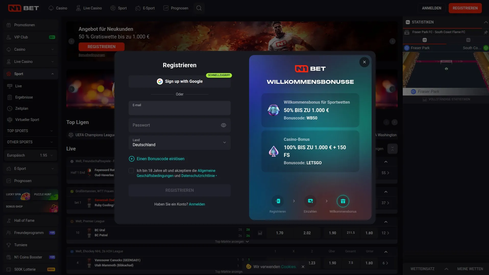The image size is (489, 275).
Task: Click disabled REGISTRIEREN submit button in dialog
Action: 180,190
